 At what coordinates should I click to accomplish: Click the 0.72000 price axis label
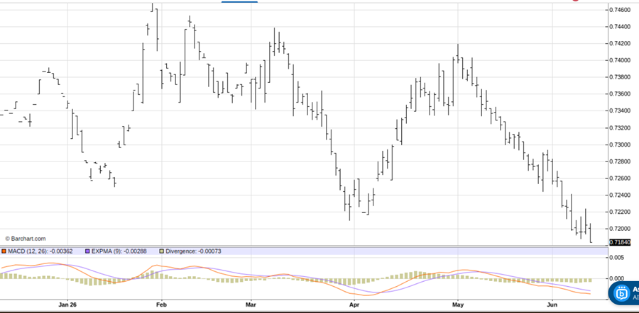(x=620, y=229)
